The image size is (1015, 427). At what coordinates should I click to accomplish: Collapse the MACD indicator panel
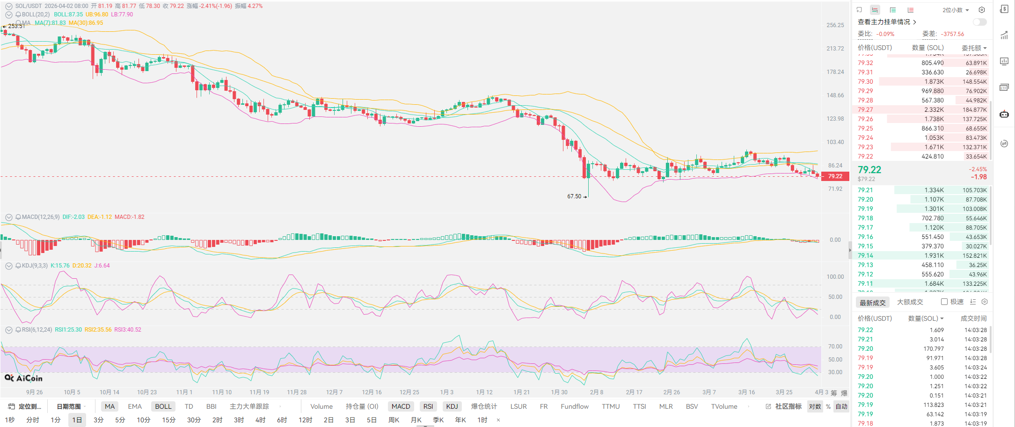click(x=8, y=217)
